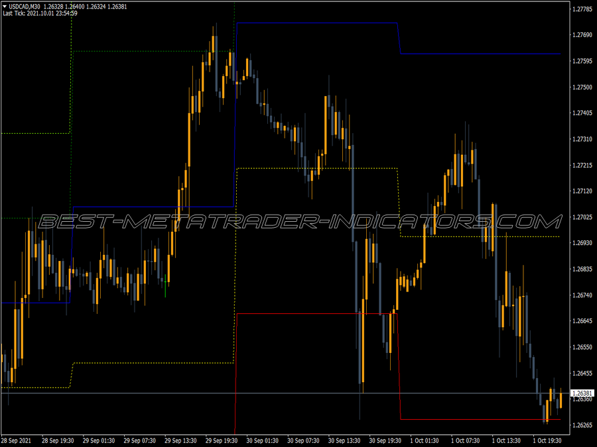This screenshot has height=447, width=597.
Task: Click the 1.26265 price scale label
Action: tap(582, 425)
